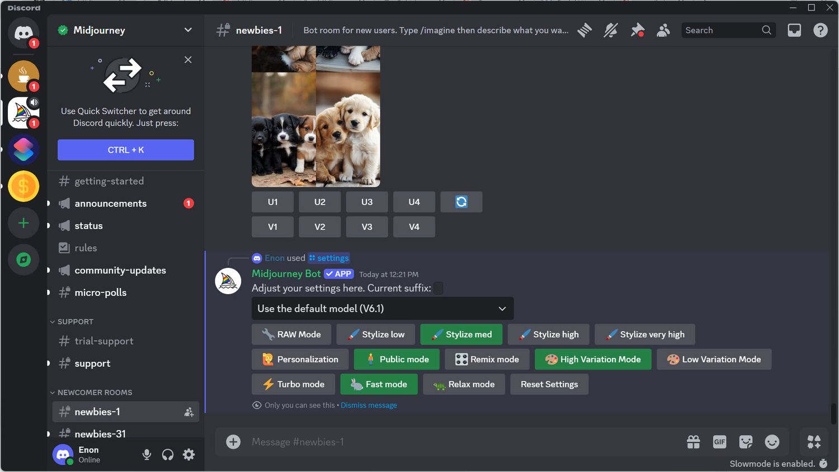Viewport: 839px width, 472px height.
Task: Open the emoji picker smiley icon
Action: tap(772, 442)
